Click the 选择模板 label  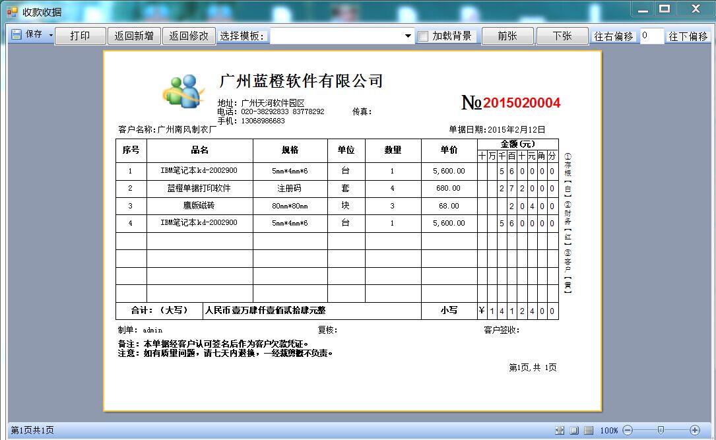click(242, 36)
